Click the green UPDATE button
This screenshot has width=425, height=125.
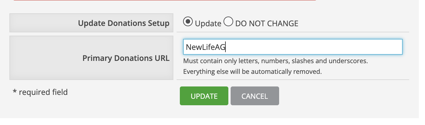click(x=204, y=96)
